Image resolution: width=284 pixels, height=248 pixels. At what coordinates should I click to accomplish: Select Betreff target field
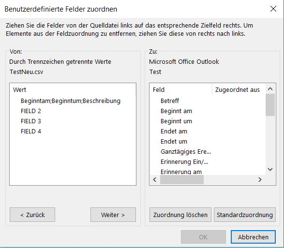click(x=170, y=101)
